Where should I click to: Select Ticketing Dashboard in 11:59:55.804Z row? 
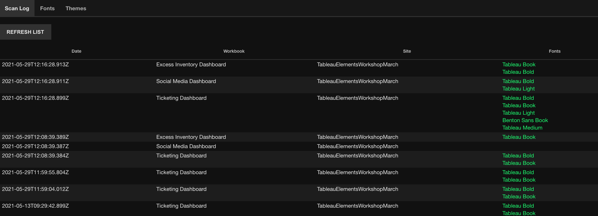[x=181, y=172]
